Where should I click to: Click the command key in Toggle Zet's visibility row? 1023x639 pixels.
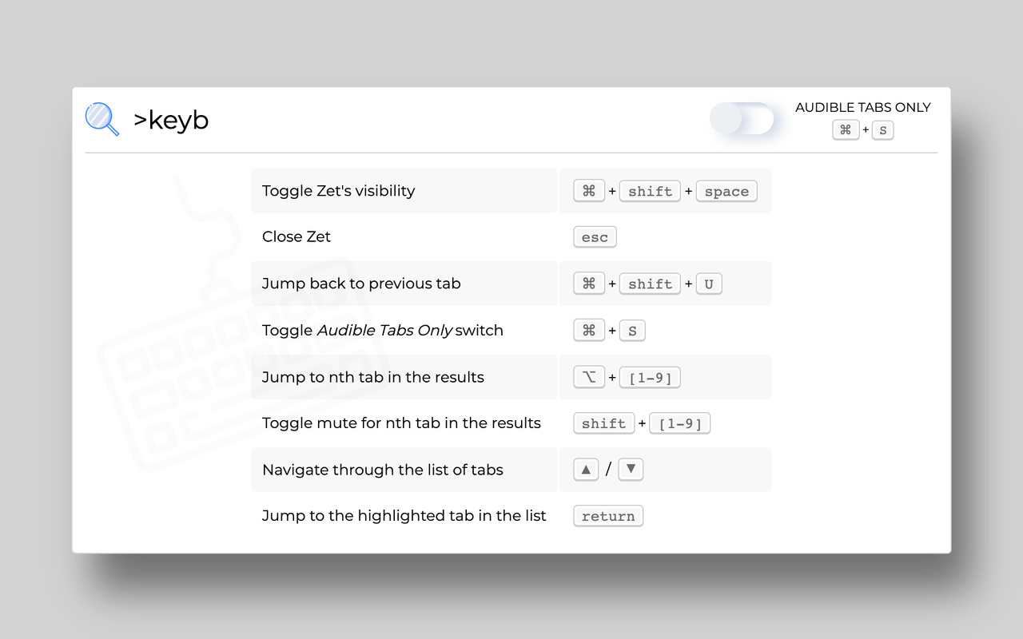coord(589,192)
